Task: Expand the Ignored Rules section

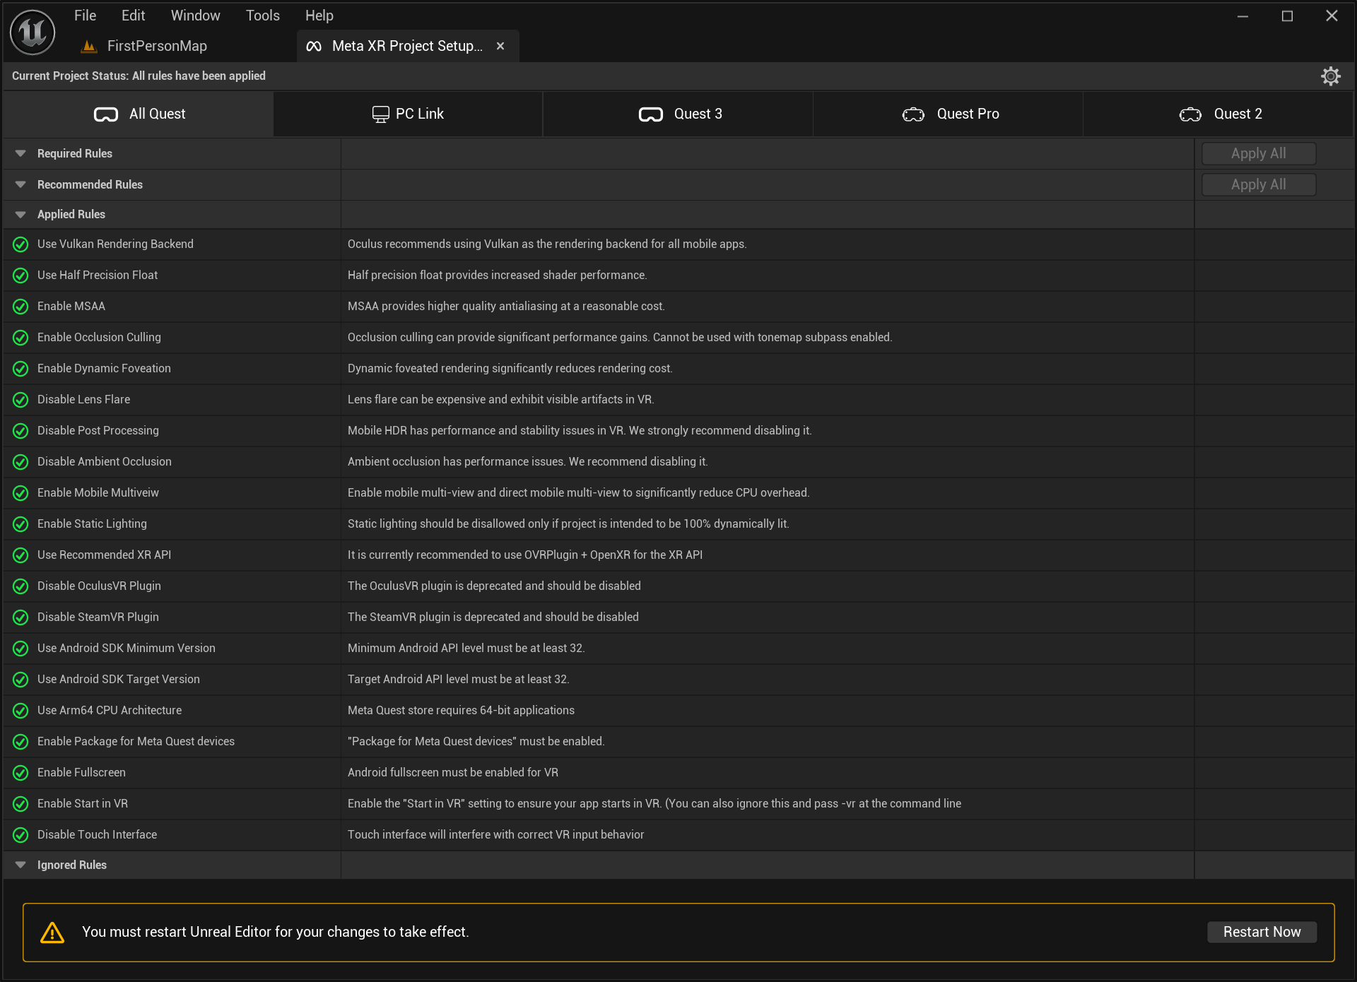Action: 20,864
